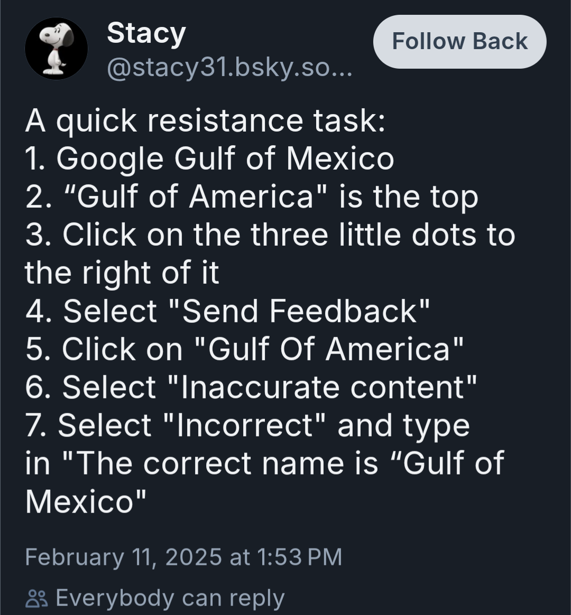Click the final word "Mexico" on last line
The width and height of the screenshot is (571, 615).
[x=79, y=501]
